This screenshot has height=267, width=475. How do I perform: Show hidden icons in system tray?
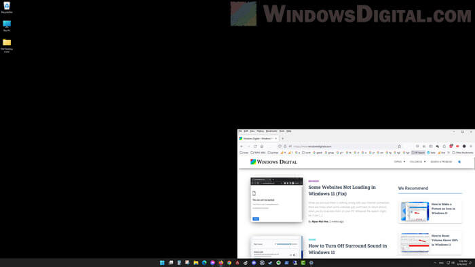[x=435, y=263]
